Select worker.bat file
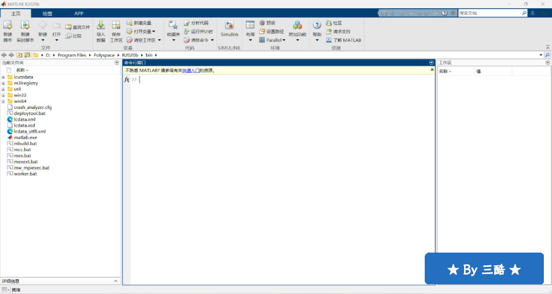 point(26,174)
